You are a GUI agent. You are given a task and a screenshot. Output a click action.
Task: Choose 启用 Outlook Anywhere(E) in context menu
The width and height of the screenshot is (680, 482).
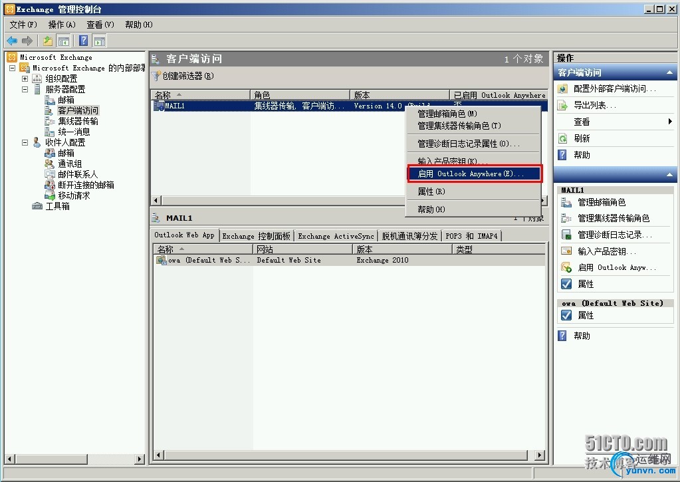[x=473, y=174]
